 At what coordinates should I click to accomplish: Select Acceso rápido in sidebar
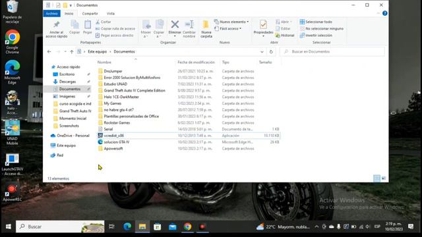click(69, 67)
